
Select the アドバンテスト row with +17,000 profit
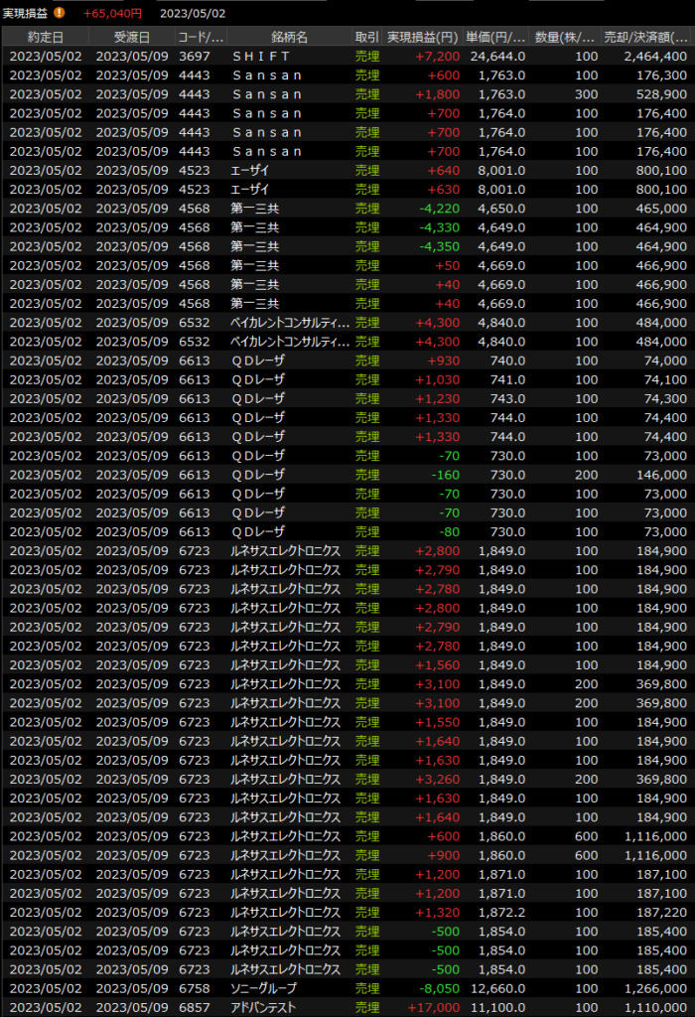click(347, 1007)
